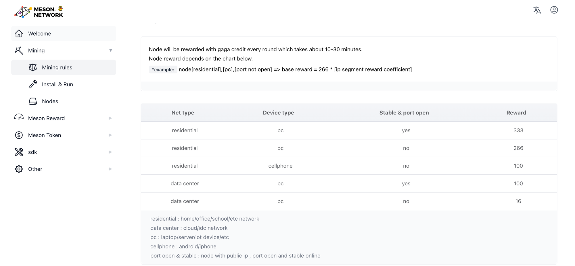Viewport: 575px width, 266px height.
Task: Expand the sdk submenu arrow
Action: 110,152
